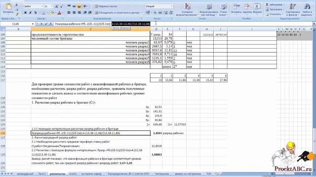Open the Calibri font name dropdown
The image size is (316, 177).
pos(42,6)
